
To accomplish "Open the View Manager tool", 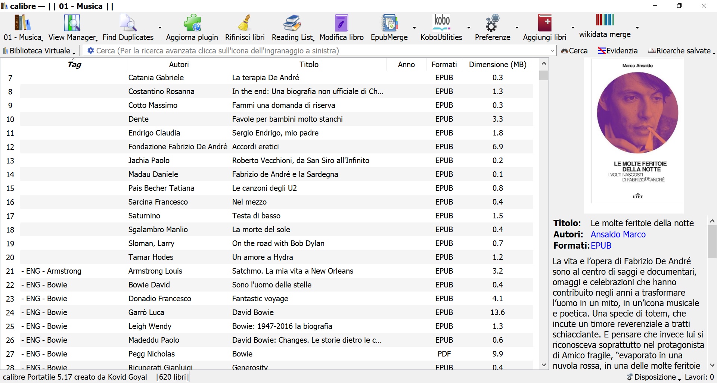I will coord(72,23).
